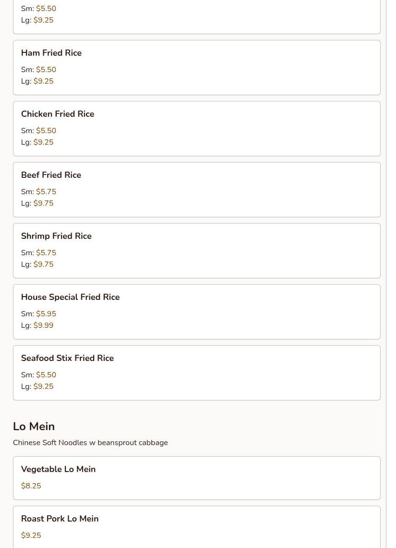This screenshot has width=396, height=548.
Task: Pick the Seafood Stix Fried Rice large price
Action: (x=43, y=386)
